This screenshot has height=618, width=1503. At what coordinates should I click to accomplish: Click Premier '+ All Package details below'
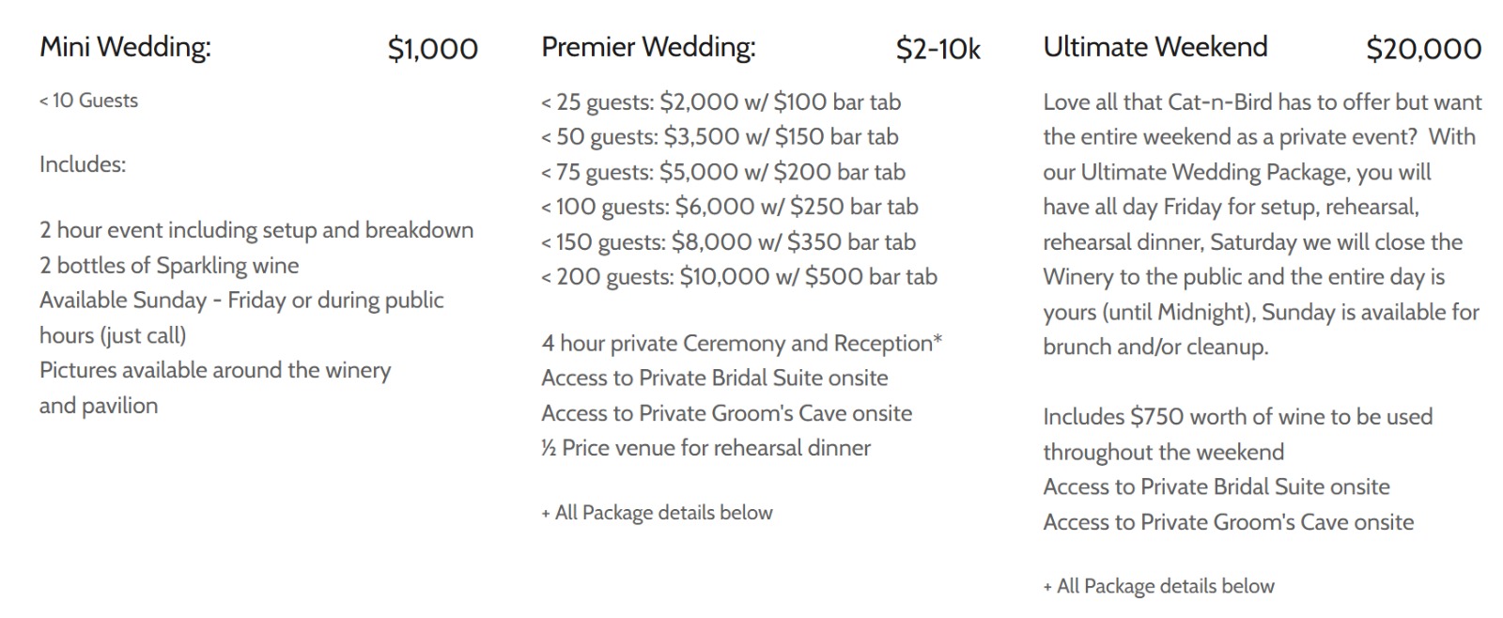point(657,513)
